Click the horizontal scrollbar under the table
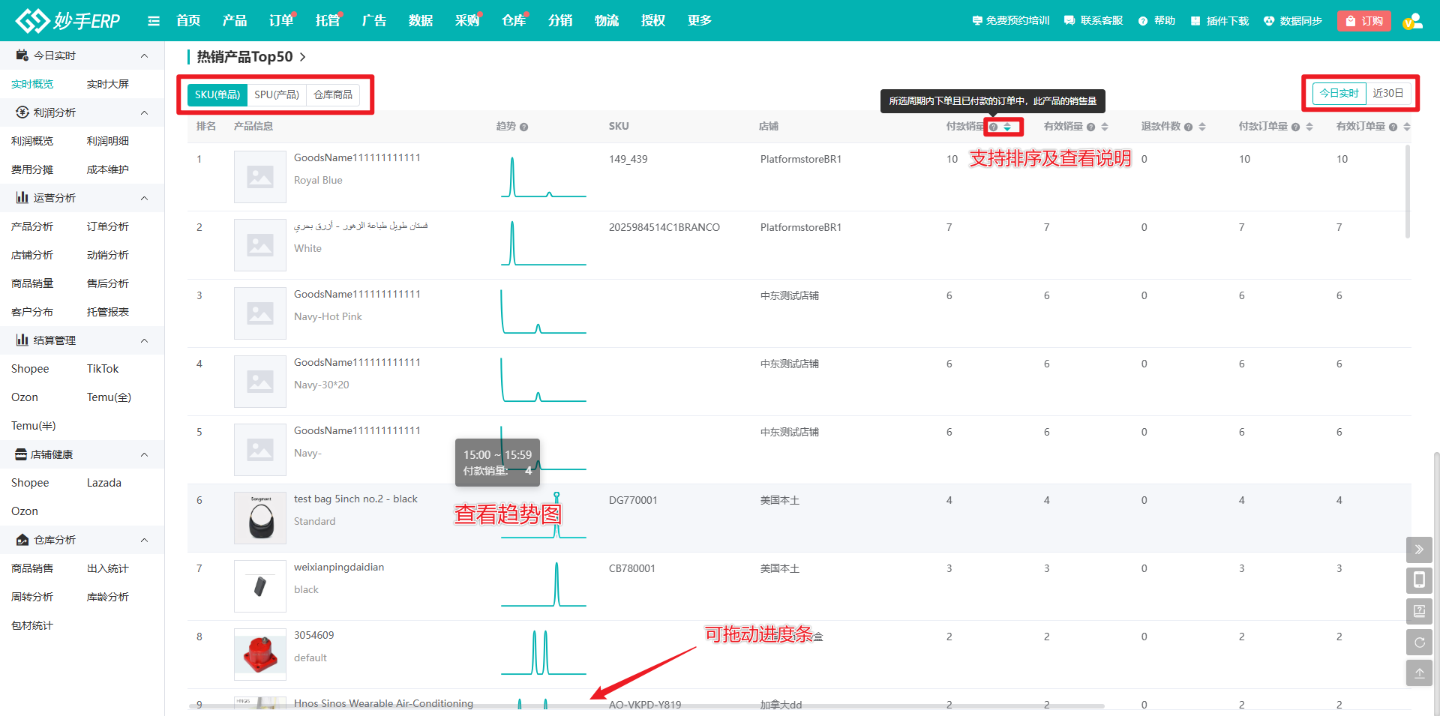 tap(645, 706)
